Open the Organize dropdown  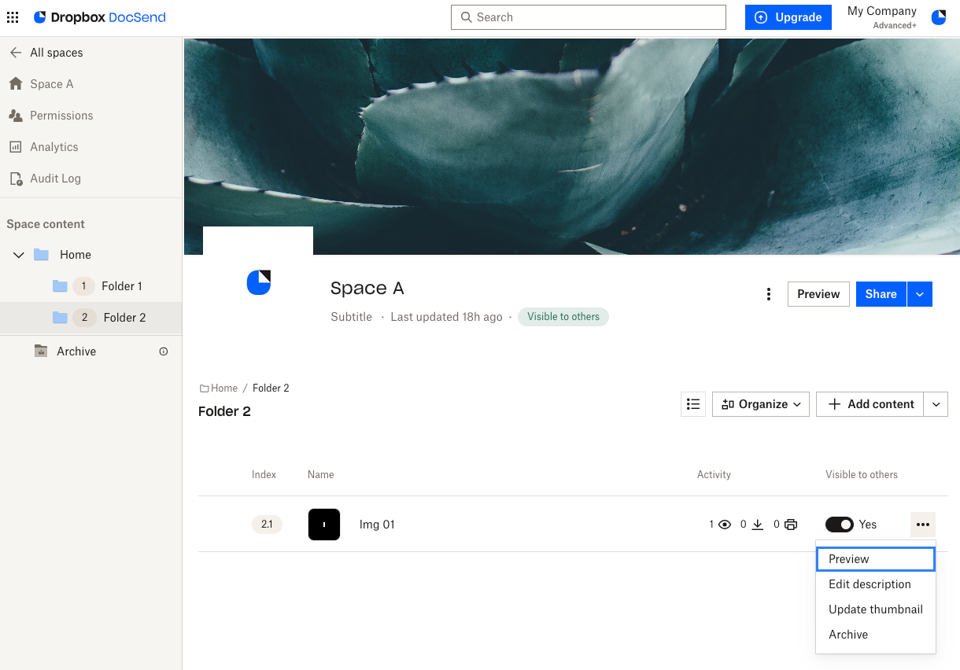(760, 403)
